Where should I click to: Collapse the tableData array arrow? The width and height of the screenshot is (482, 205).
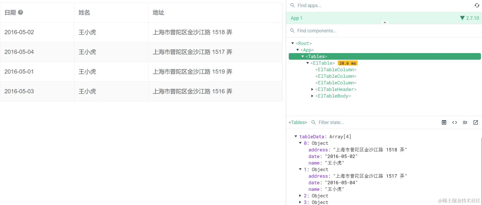(x=296, y=136)
